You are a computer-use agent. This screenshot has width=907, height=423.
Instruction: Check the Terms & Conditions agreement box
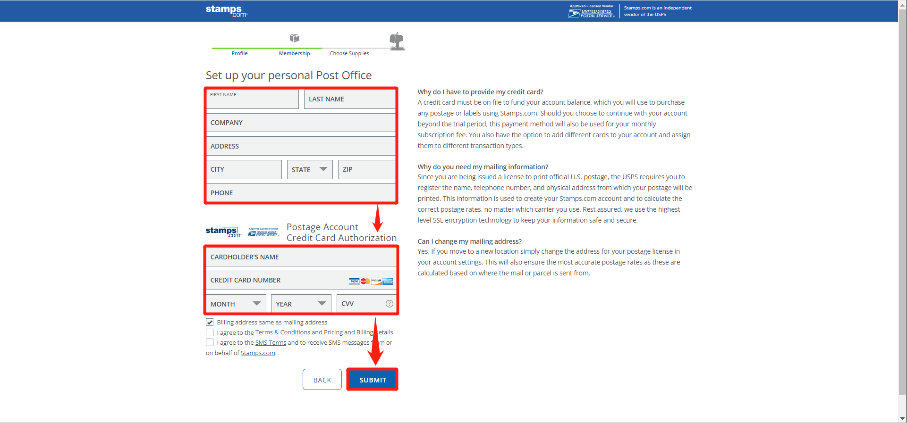210,332
